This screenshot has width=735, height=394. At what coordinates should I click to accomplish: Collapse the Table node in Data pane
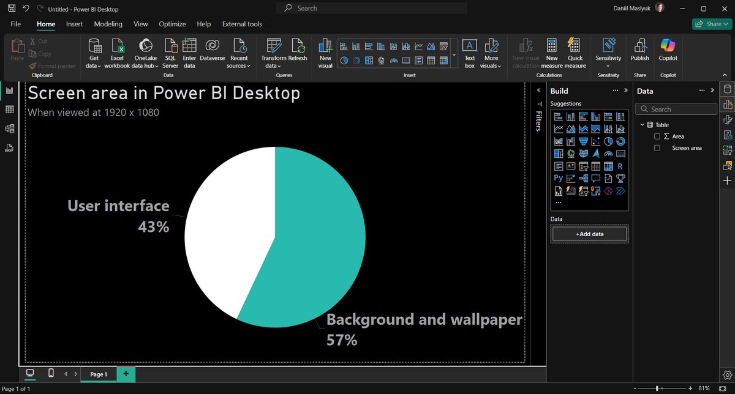(643, 125)
